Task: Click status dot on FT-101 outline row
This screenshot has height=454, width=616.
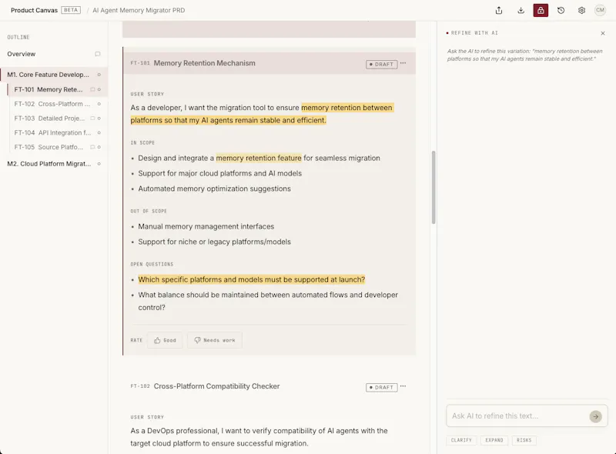Action: click(99, 89)
